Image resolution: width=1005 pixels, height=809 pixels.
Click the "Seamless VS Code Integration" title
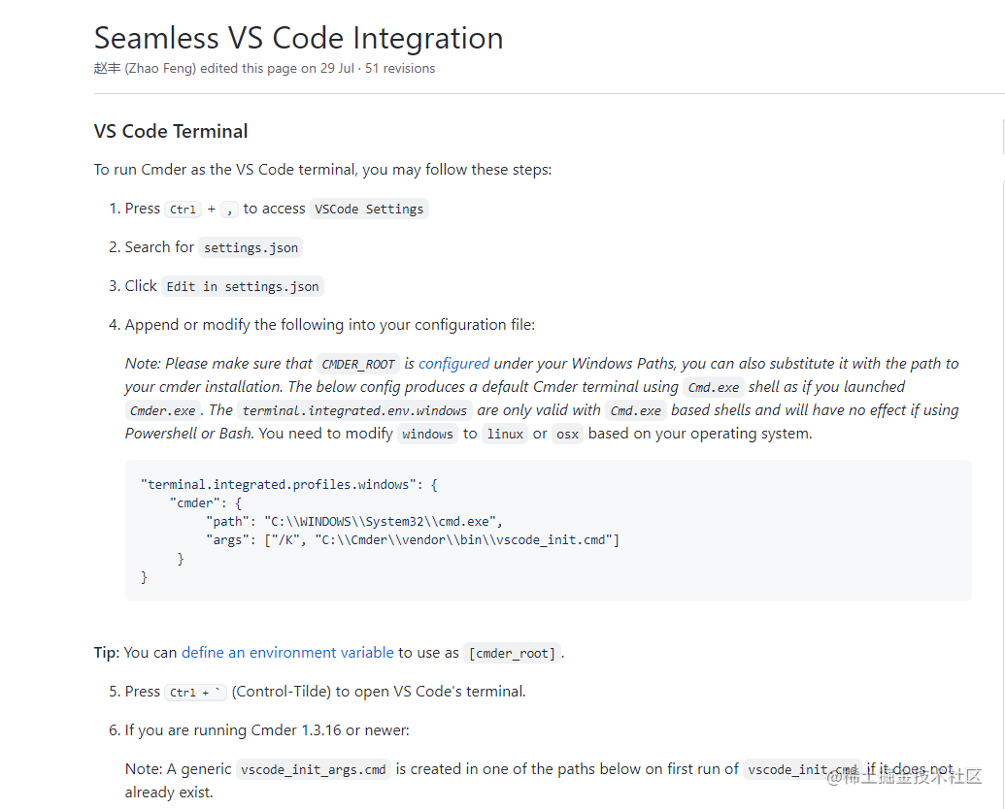(x=298, y=38)
